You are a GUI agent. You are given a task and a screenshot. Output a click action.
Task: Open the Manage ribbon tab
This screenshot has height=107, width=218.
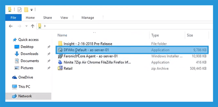(88, 18)
